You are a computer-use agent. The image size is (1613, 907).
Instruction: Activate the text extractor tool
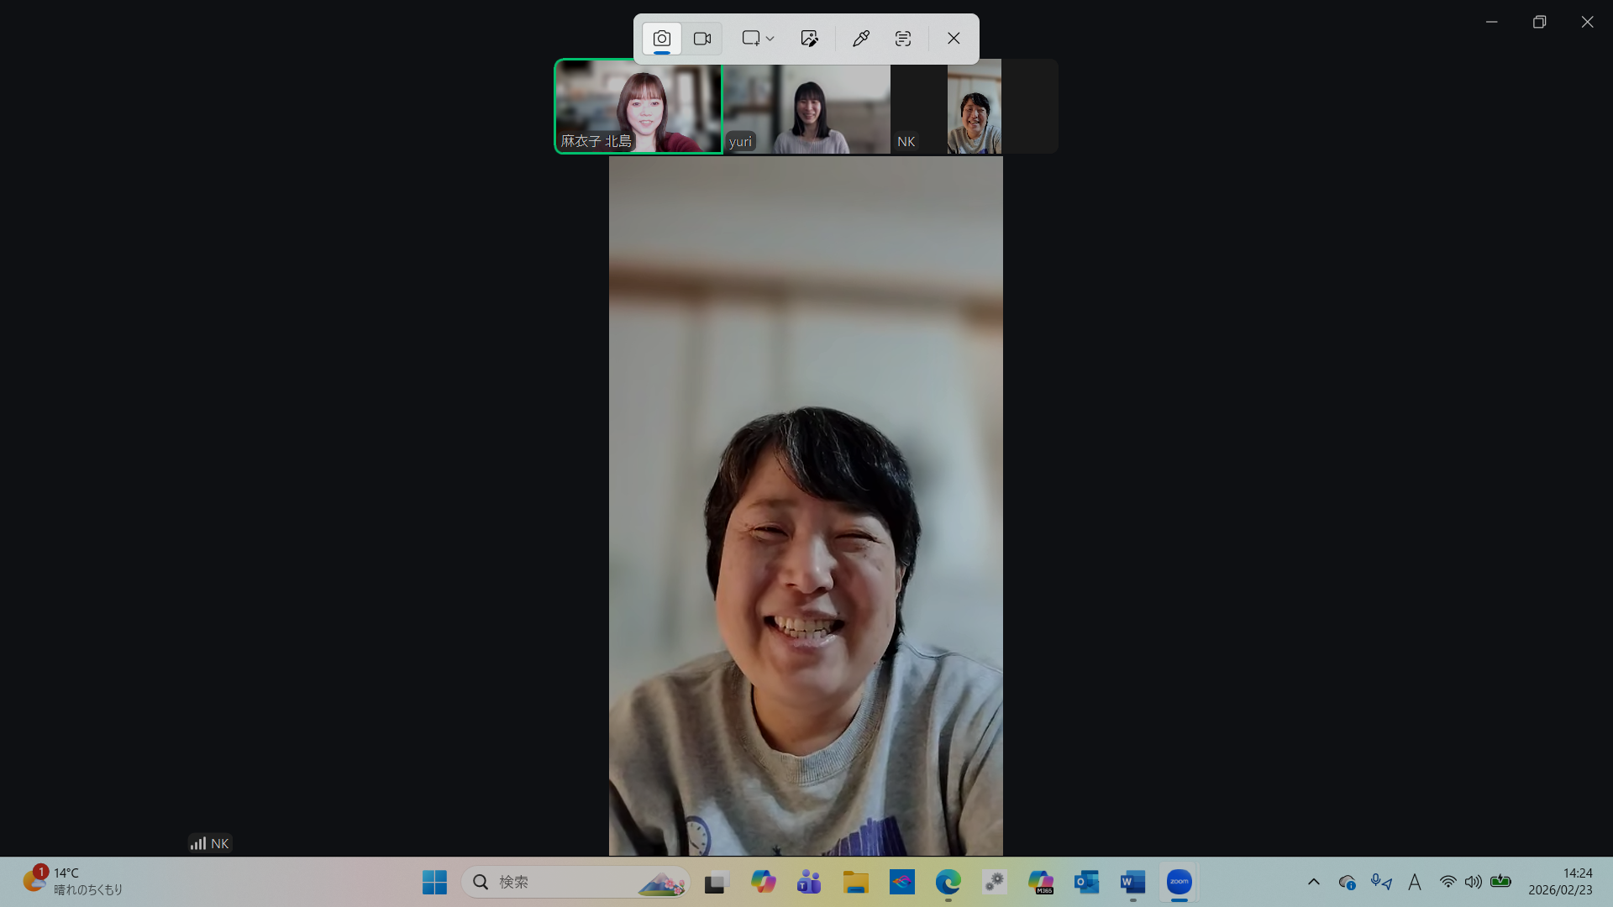click(x=903, y=39)
